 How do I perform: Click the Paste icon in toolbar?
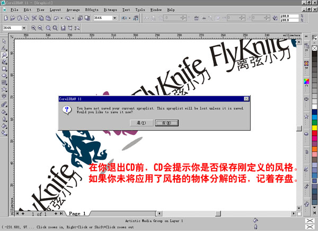click(x=48, y=18)
